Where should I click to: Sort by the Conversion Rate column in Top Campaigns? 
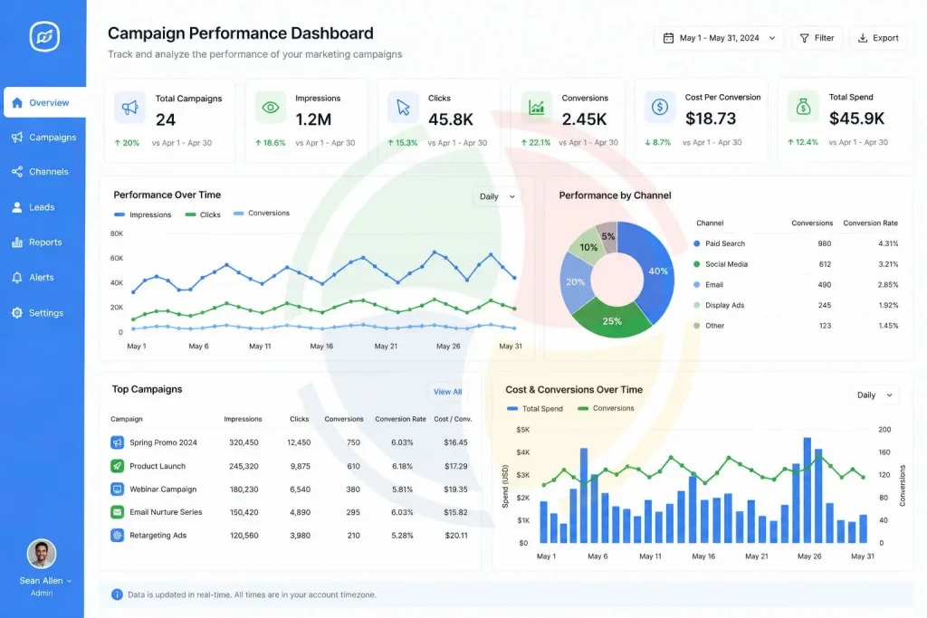[x=400, y=419]
